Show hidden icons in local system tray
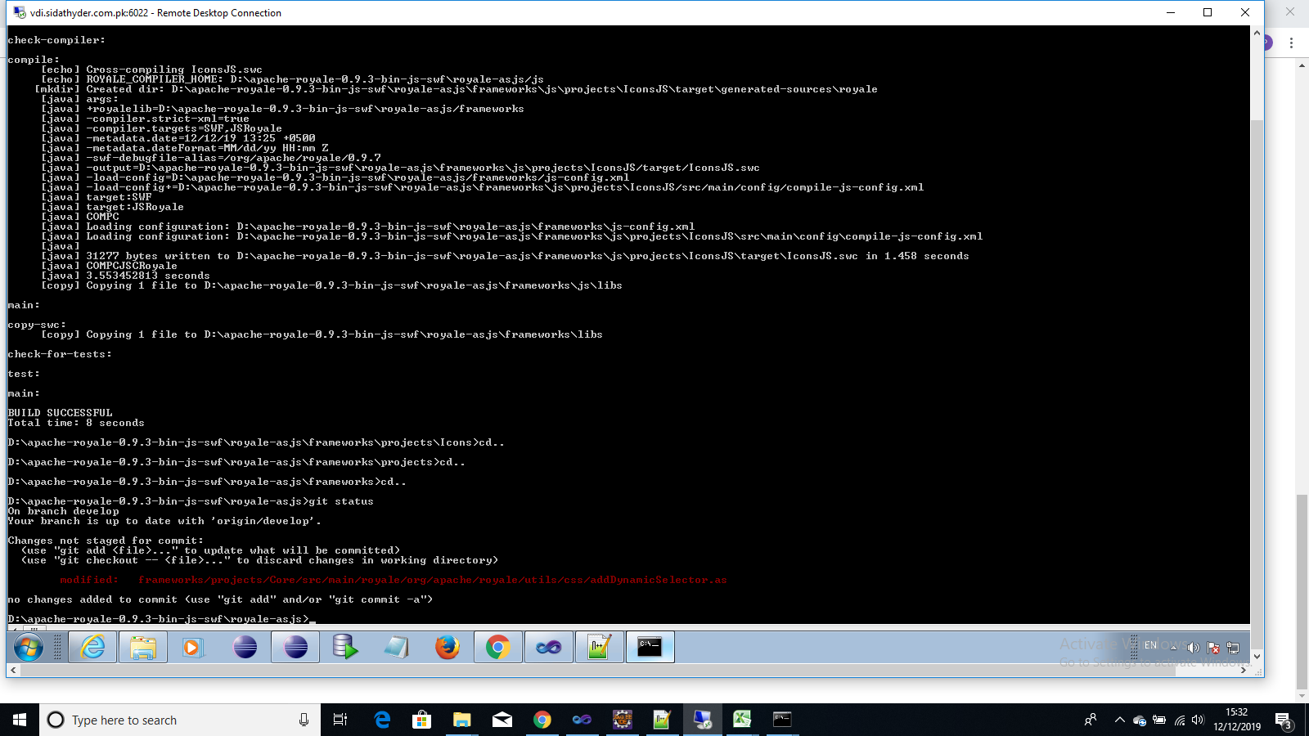The height and width of the screenshot is (736, 1309). pos(1119,720)
